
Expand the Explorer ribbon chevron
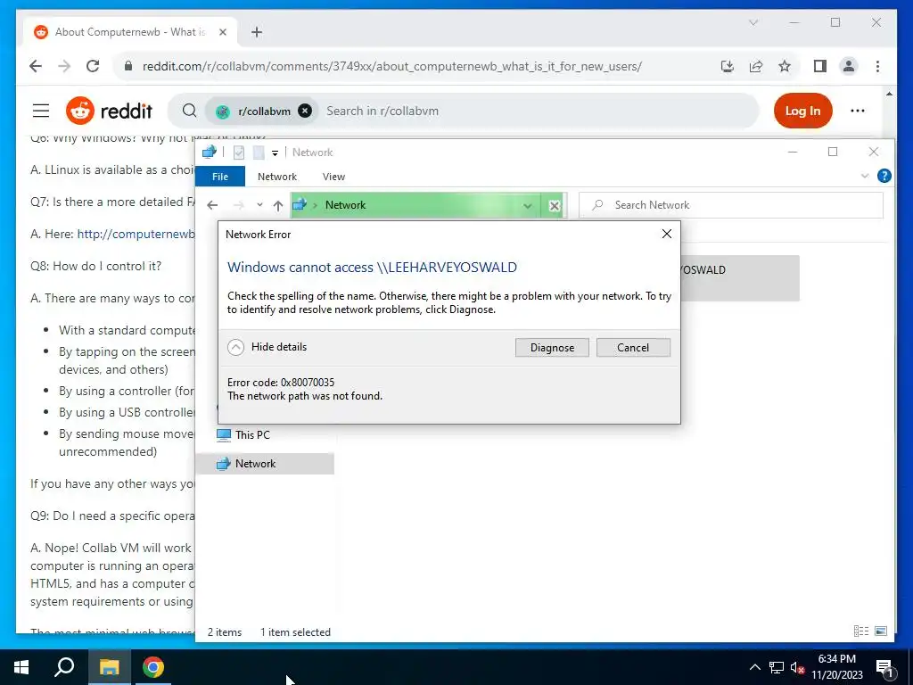click(x=865, y=176)
